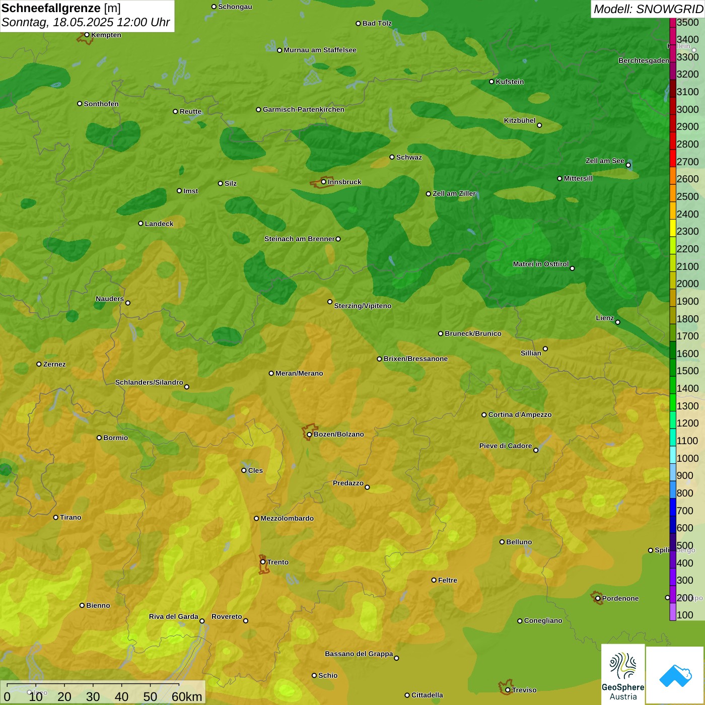The height and width of the screenshot is (705, 705).
Task: Click the Modell: SNOWGRID label
Action: tap(648, 9)
